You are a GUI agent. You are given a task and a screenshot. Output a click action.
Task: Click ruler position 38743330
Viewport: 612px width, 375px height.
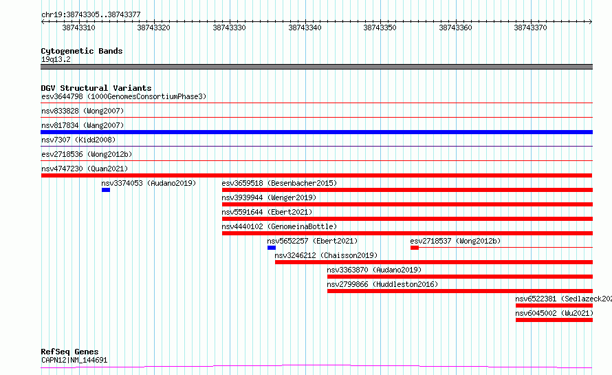coord(230,28)
